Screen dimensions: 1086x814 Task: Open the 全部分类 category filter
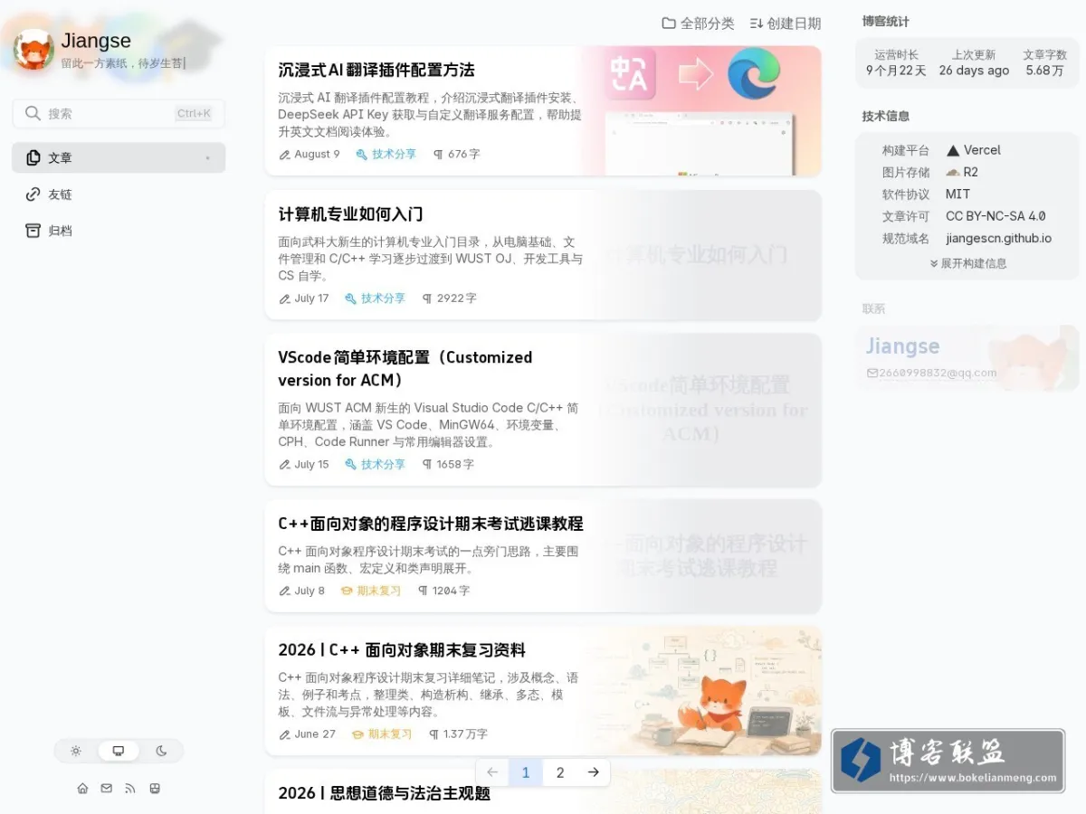pos(698,24)
